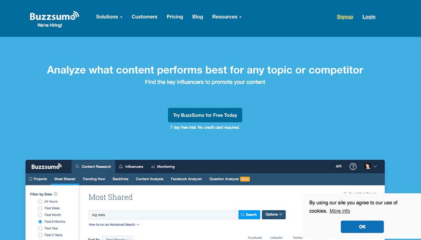Click the BuzzSumo logo in the header
This screenshot has height=240, width=421.
54,16
